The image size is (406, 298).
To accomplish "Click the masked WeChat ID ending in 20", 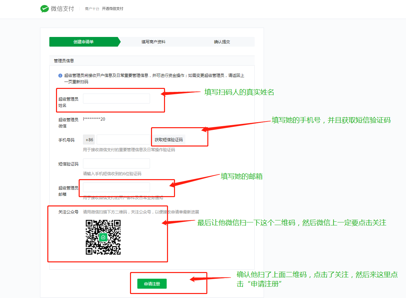I will click(94, 119).
